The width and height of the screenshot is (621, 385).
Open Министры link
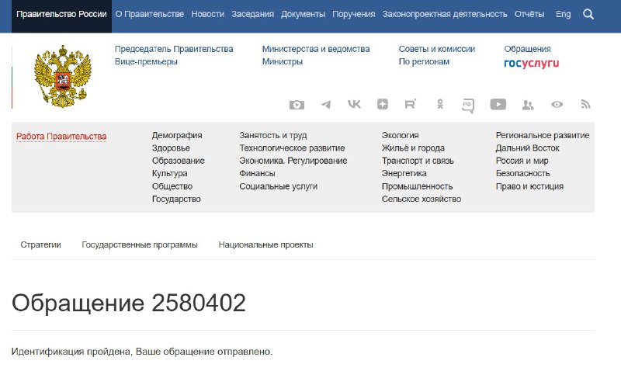(x=283, y=62)
